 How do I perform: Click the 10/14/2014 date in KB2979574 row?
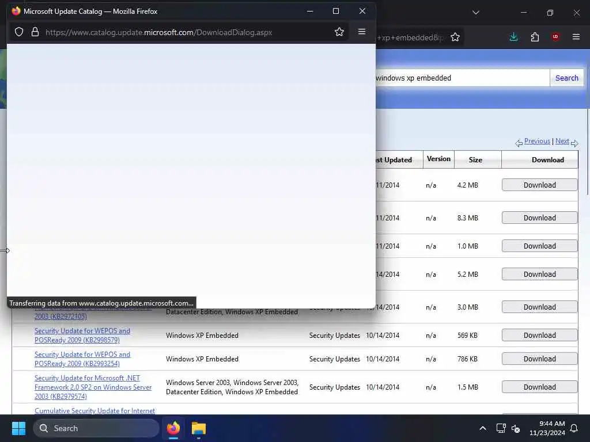pos(383,387)
